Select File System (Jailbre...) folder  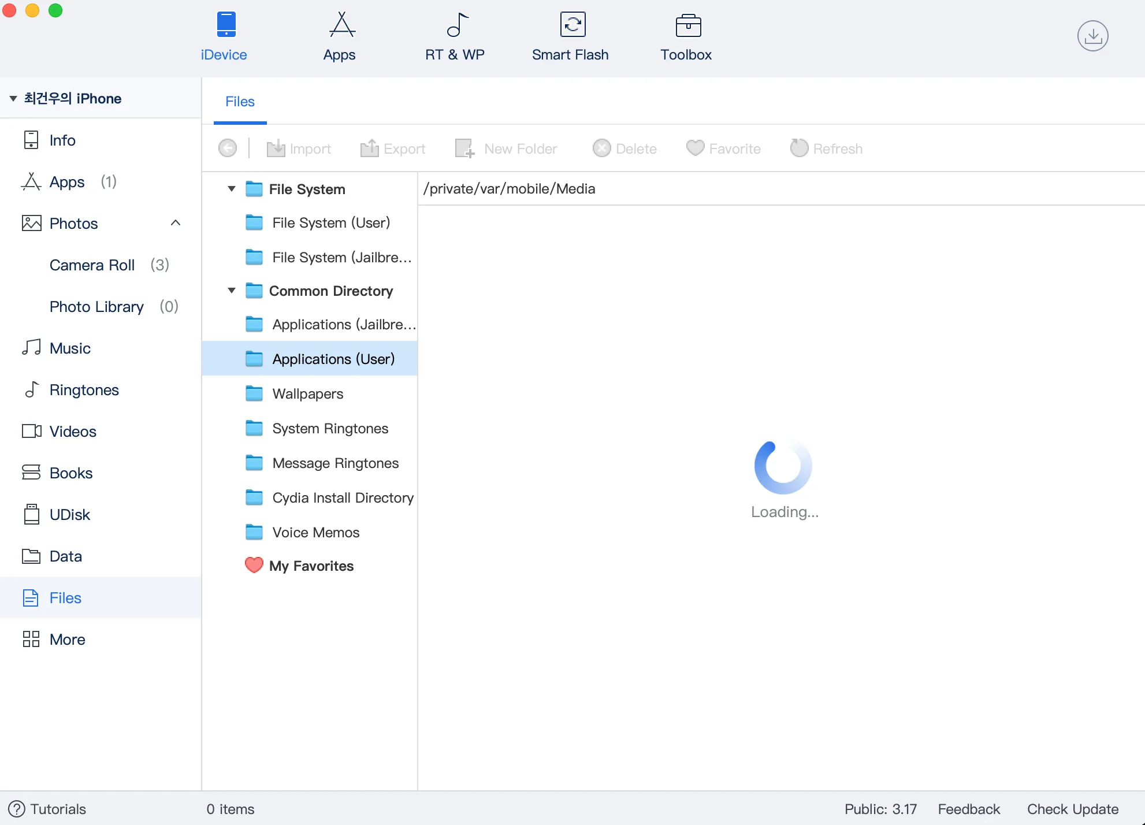310,258
